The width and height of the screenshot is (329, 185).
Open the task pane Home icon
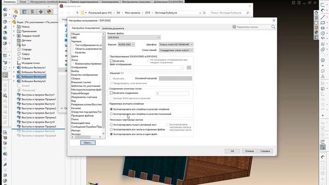click(316, 13)
